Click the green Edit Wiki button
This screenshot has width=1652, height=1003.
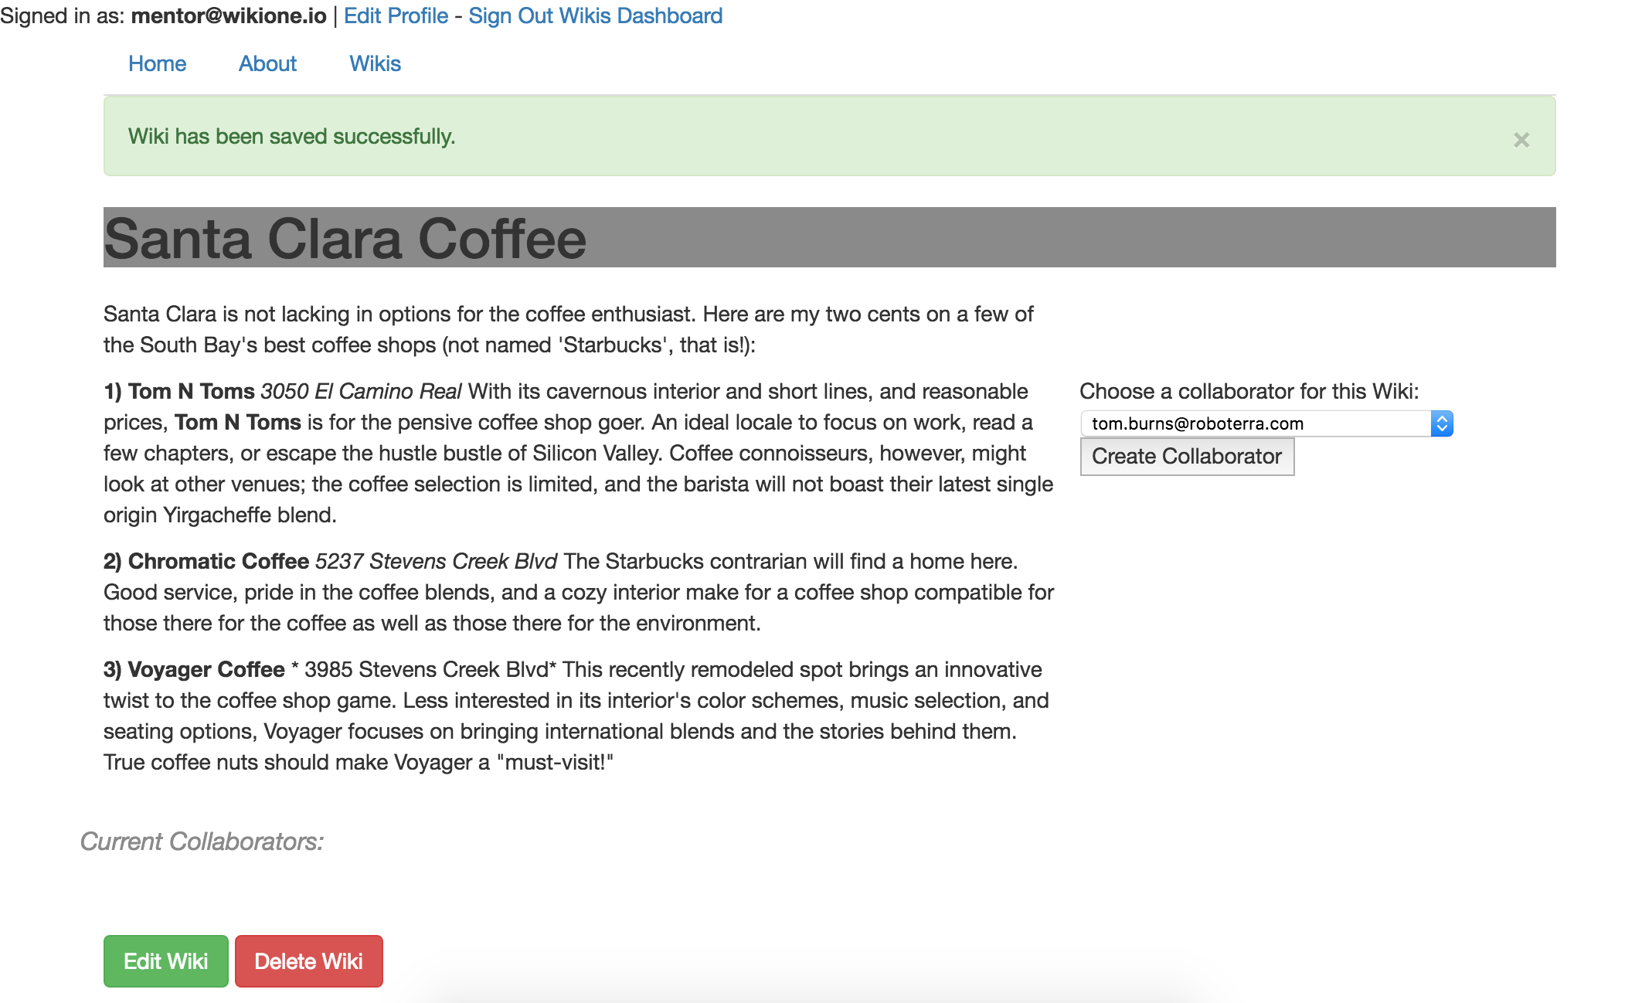(x=166, y=961)
